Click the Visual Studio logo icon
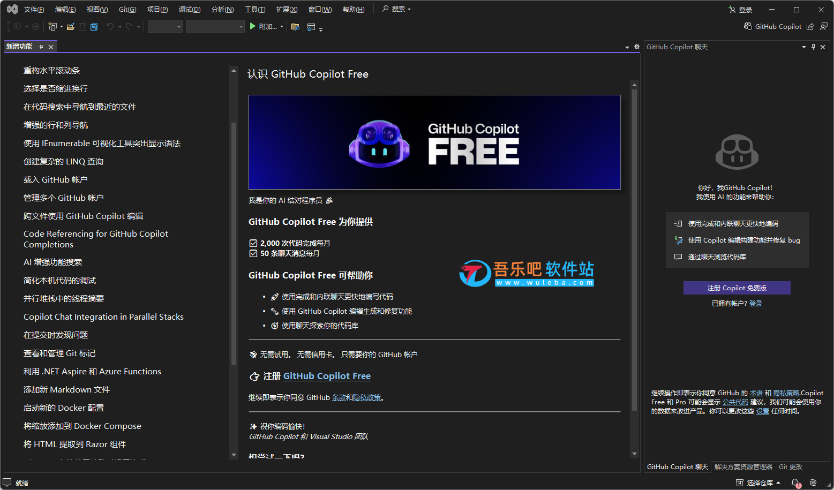This screenshot has height=490, width=834. click(12, 9)
